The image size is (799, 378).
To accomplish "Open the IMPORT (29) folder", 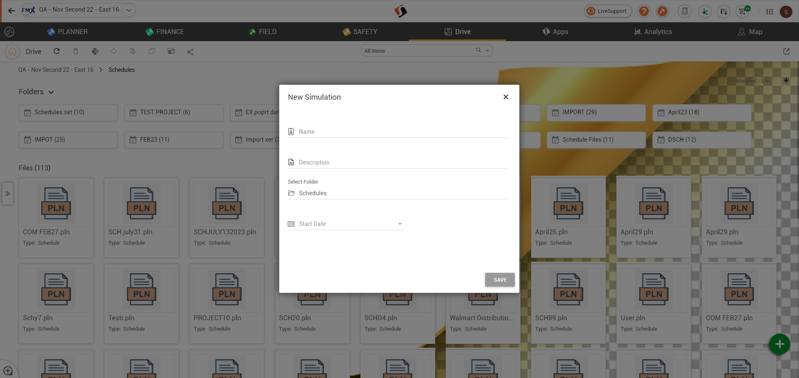I will 596,113.
